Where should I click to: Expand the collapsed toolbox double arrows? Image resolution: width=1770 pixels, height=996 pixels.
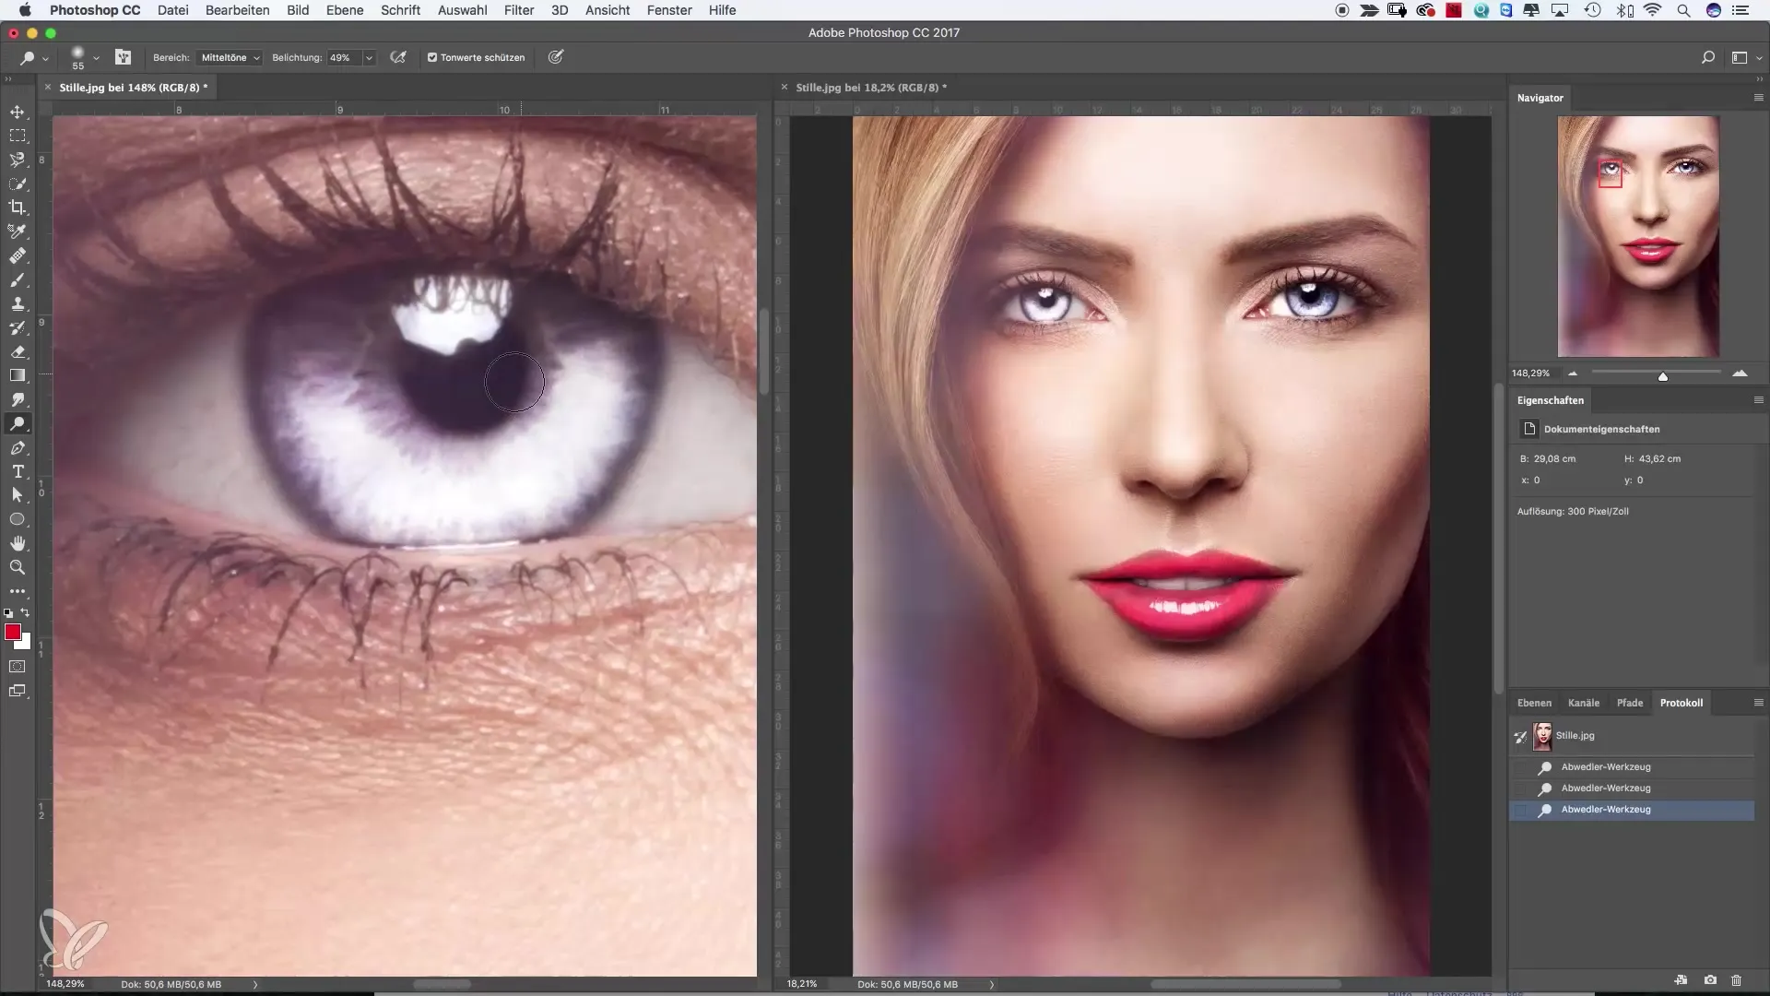[7, 79]
